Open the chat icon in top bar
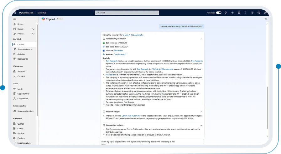281x154 pixels. tap(259, 13)
